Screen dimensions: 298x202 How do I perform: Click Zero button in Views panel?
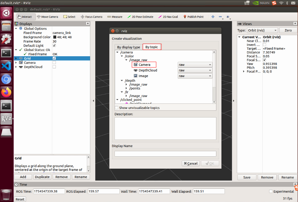[288, 30]
